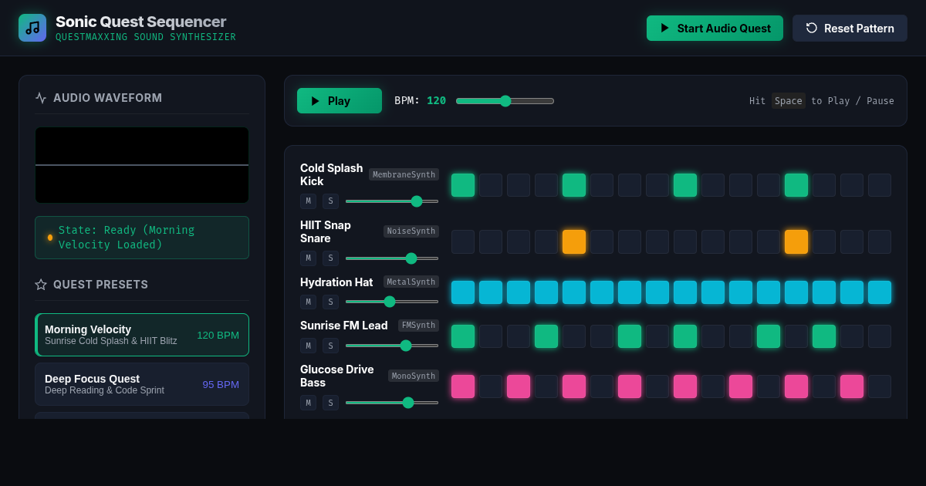Screen dimensions: 926x486
Task: Set Sunrise FM Lead volume slider
Action: point(392,346)
